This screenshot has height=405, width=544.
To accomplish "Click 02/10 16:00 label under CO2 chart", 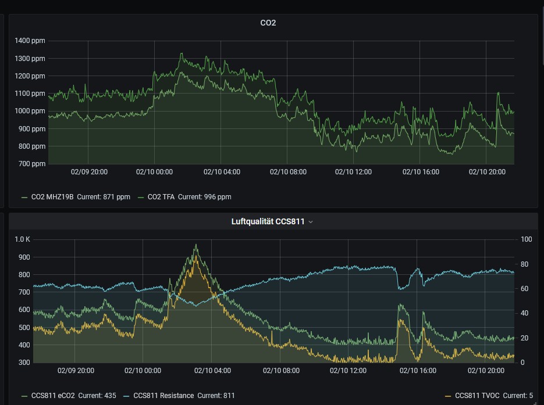I will [x=421, y=172].
